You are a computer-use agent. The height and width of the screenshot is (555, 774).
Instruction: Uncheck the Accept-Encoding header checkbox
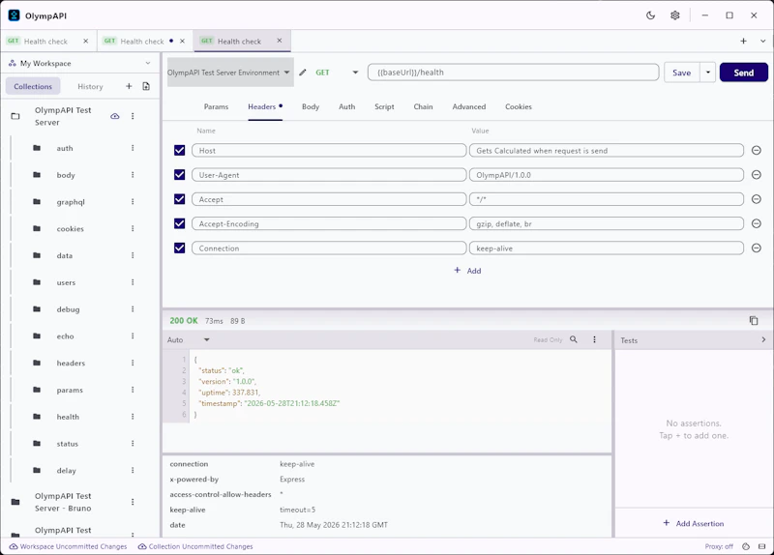pyautogui.click(x=179, y=223)
